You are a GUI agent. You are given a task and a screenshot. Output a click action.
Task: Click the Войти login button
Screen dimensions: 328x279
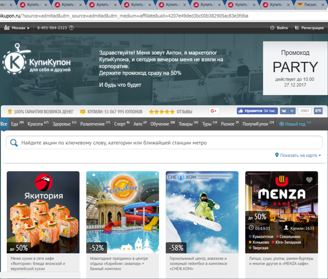(x=279, y=28)
